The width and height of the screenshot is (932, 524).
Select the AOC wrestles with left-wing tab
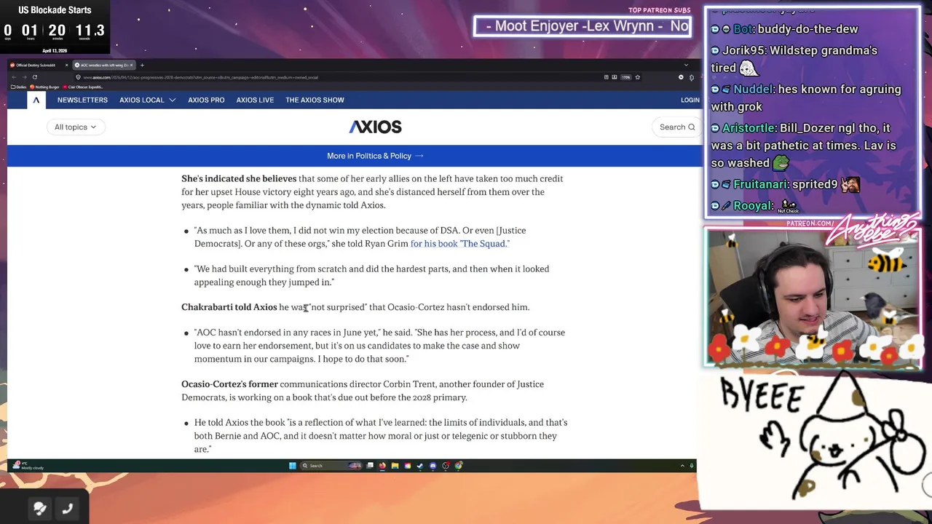pyautogui.click(x=104, y=65)
